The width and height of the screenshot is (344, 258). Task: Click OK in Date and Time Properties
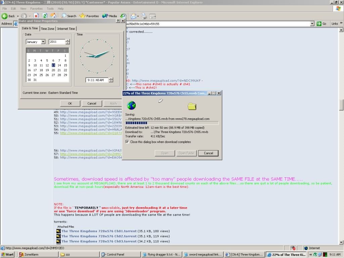coord(70,103)
